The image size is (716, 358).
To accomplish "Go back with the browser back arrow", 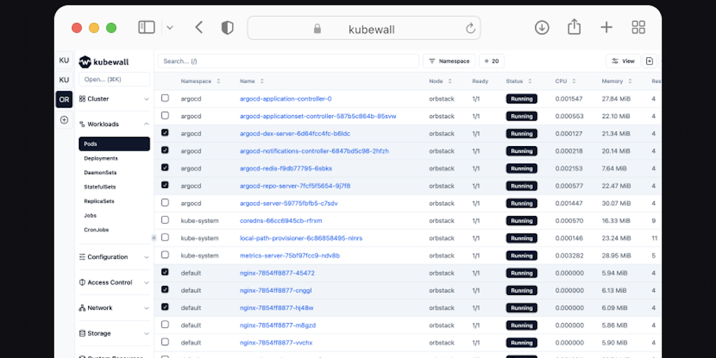I will (x=199, y=27).
